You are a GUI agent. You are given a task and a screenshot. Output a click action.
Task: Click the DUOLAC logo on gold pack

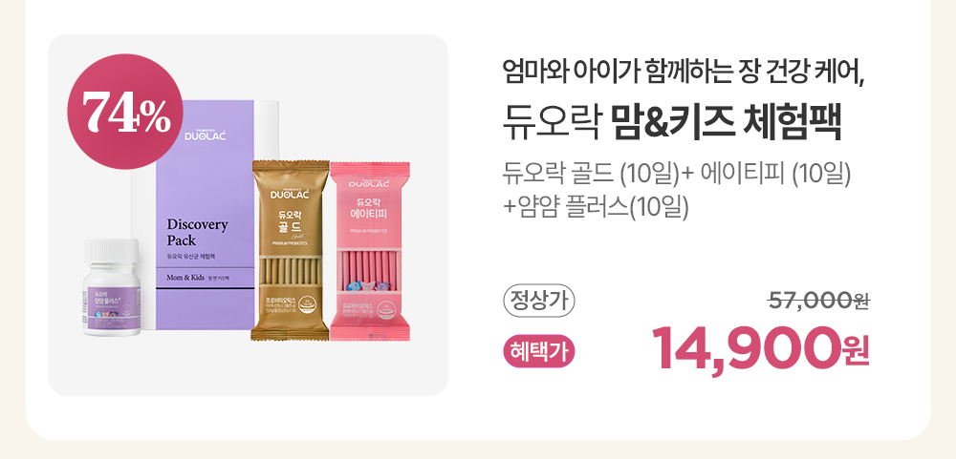coord(290,193)
